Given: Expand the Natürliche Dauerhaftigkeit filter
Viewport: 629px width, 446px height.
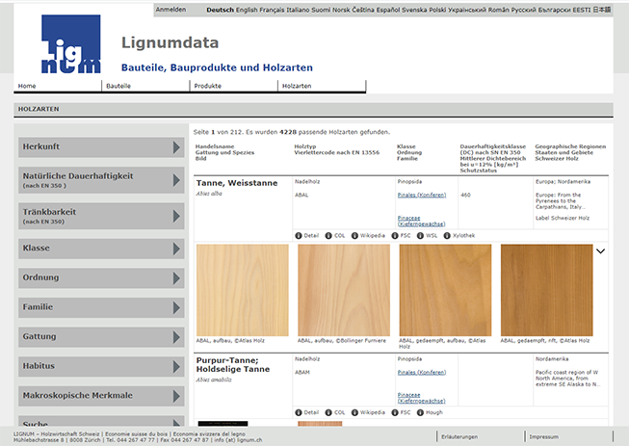Looking at the screenshot, I should coord(101,180).
